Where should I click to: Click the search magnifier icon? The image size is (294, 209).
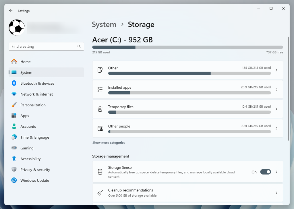pos(79,47)
